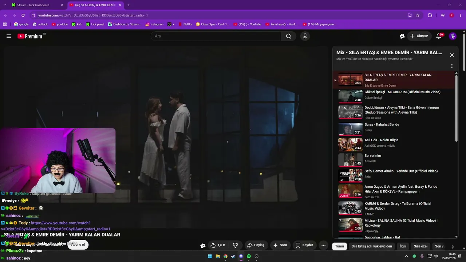Screen dimensions: 466x262
Task: Open Chrome three-dot menu
Action: tap(460, 15)
